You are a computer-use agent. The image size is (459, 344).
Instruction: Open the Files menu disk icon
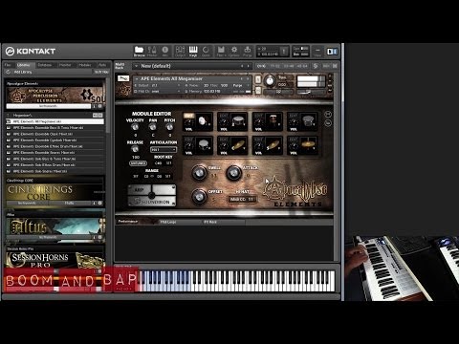[x=221, y=51]
